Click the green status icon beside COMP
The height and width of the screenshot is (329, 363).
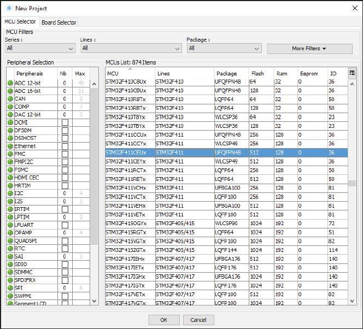[10, 107]
